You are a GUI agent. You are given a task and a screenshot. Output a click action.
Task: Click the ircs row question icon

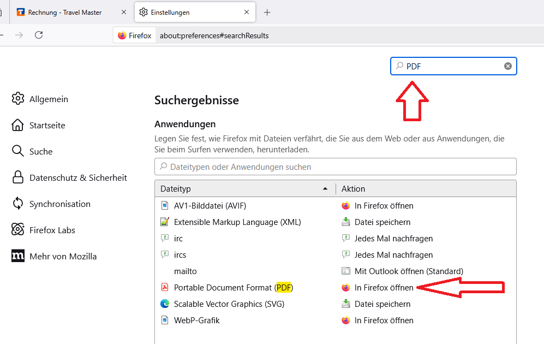[x=165, y=254]
